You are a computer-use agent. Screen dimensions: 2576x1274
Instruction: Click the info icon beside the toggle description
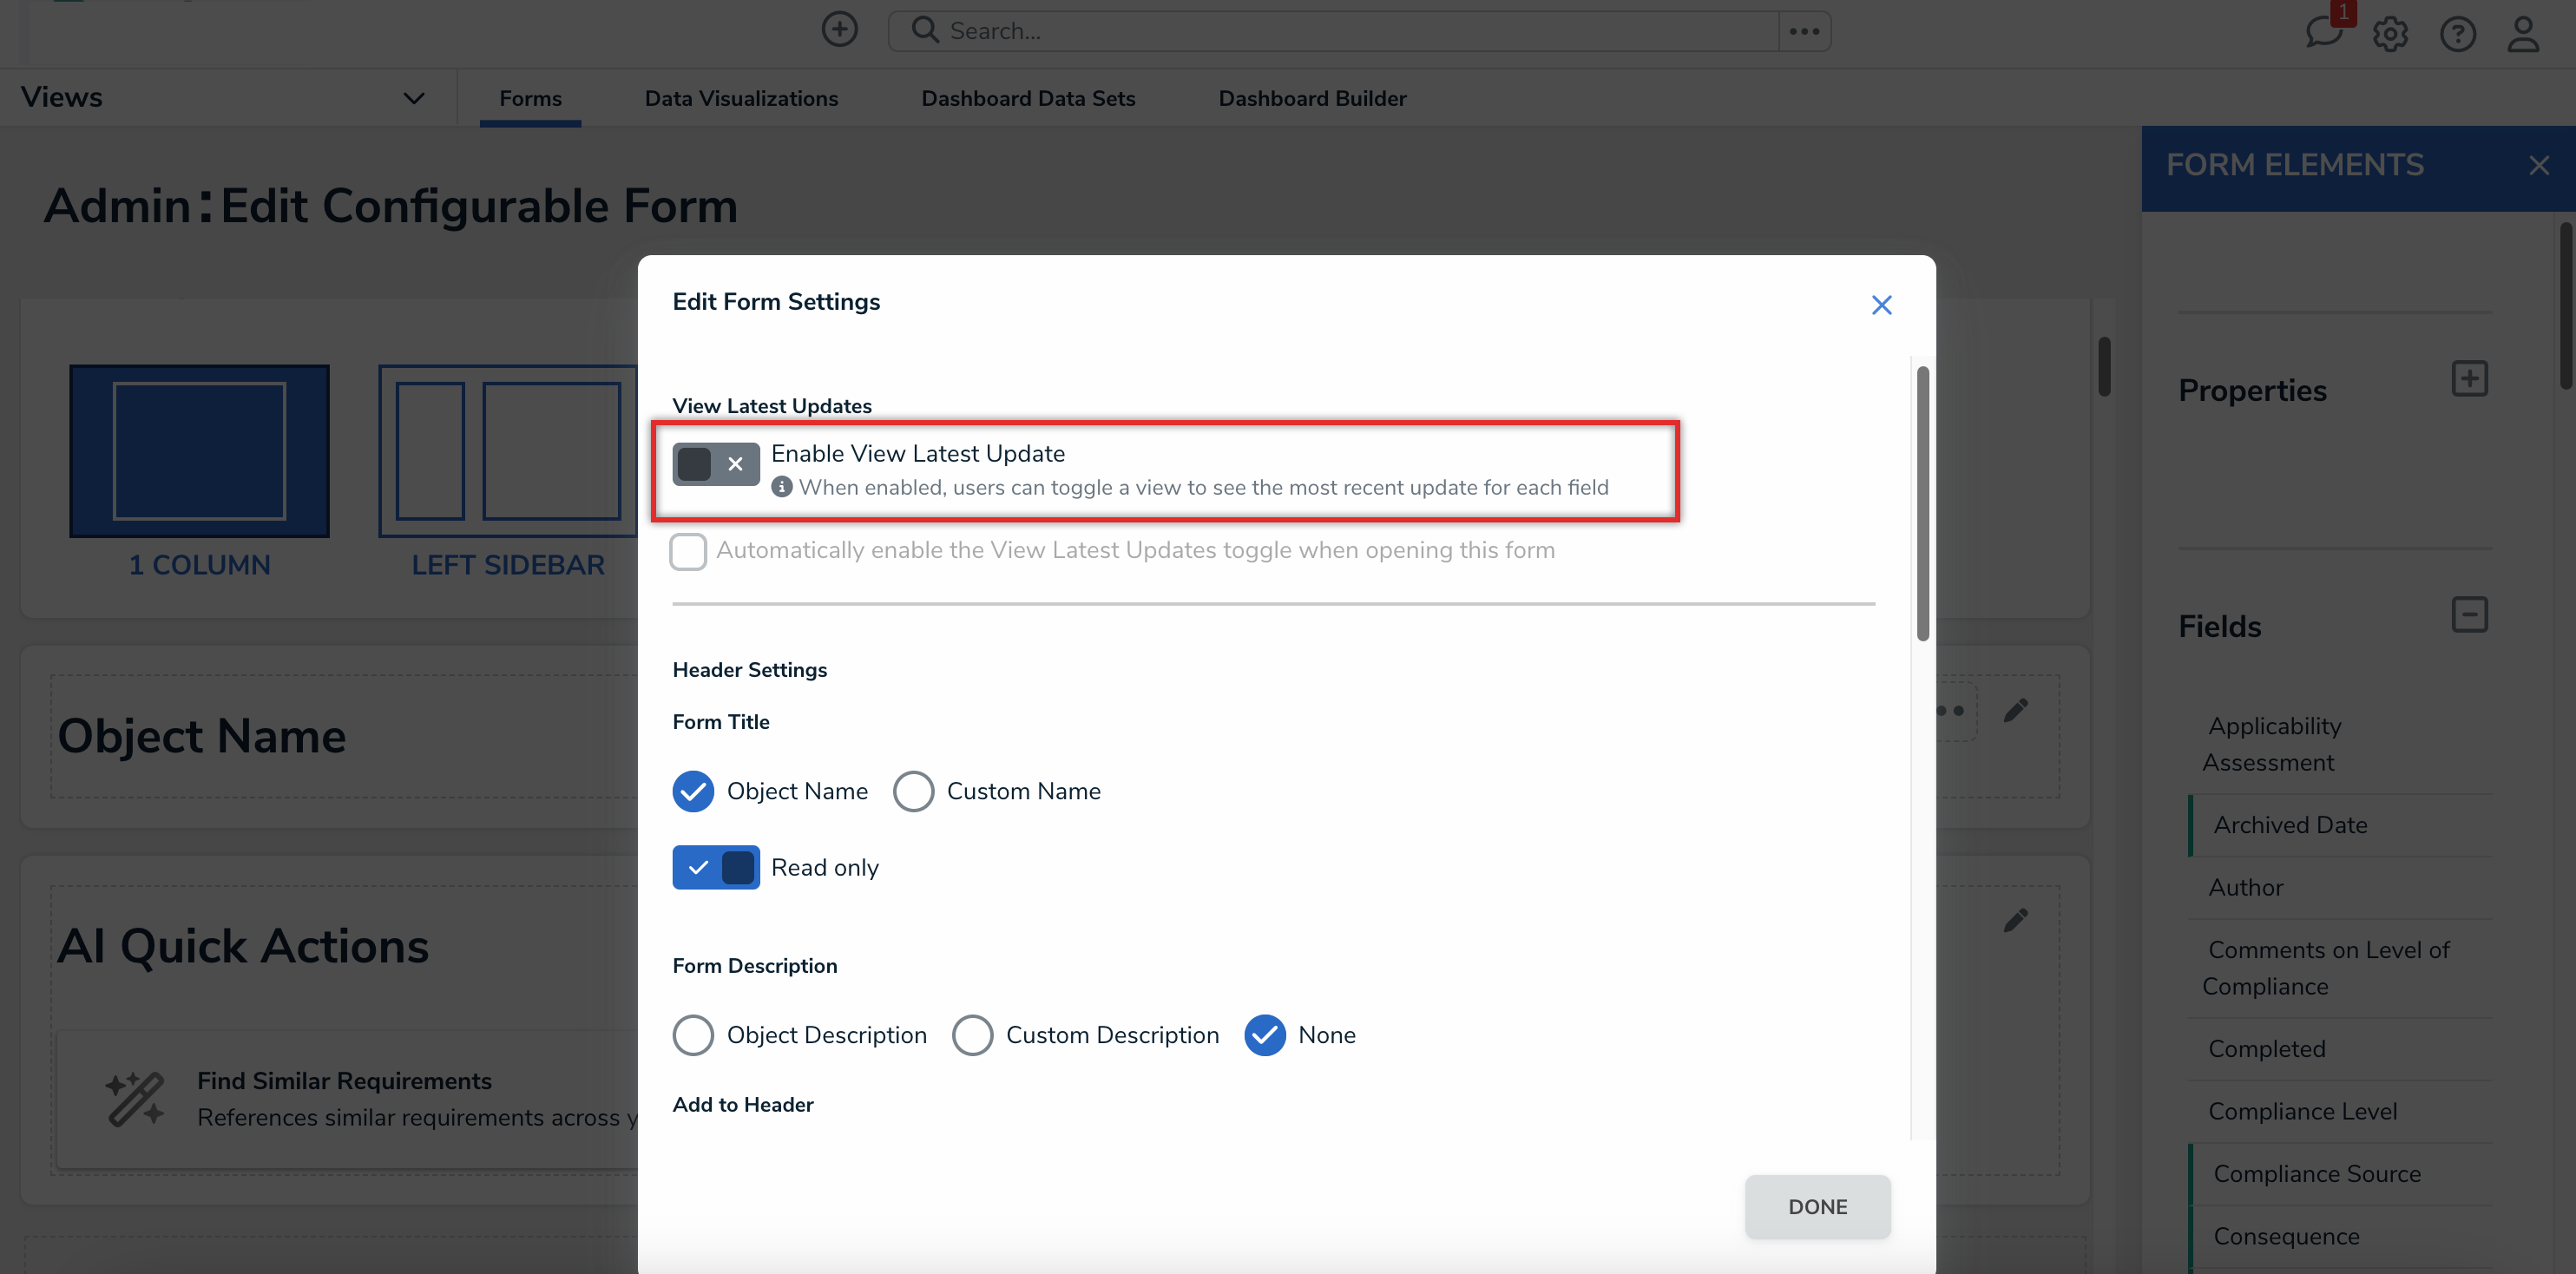782,487
